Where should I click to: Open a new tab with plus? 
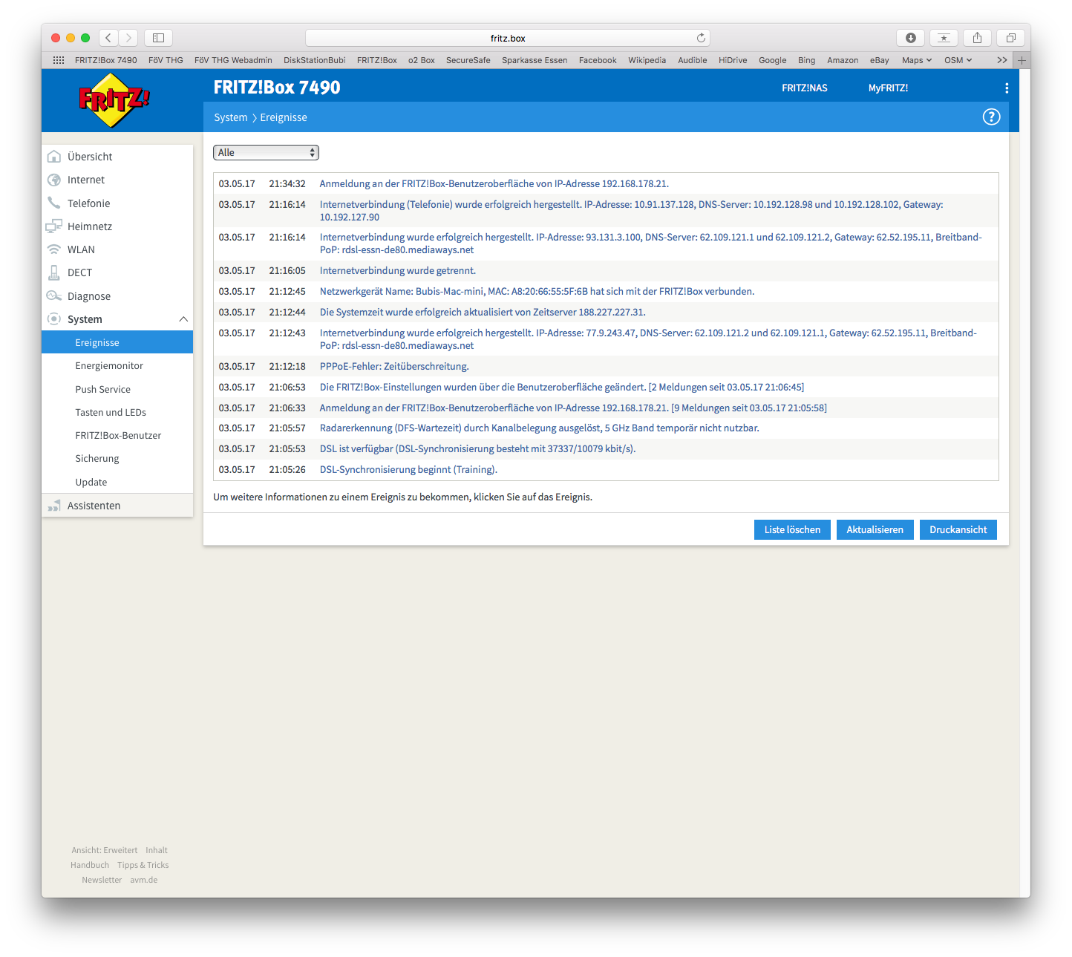coord(1022,60)
